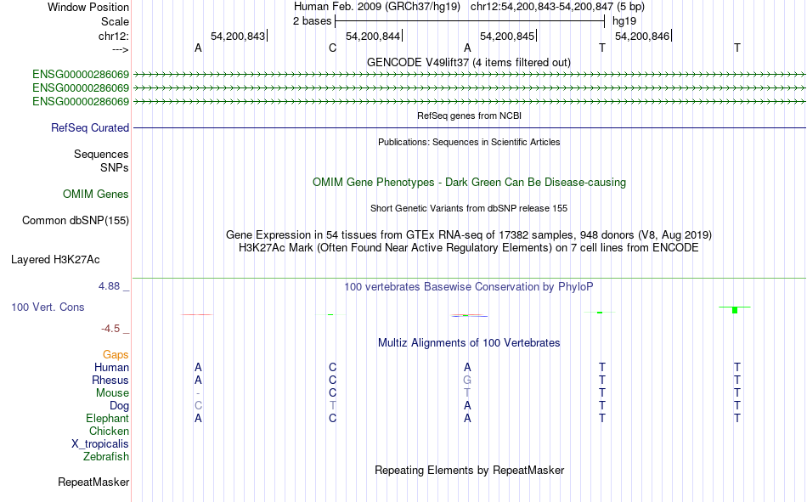Click the Human Feb. 2009 (GRCh37/hg19) assembly text
The image size is (807, 502).
tap(378, 7)
